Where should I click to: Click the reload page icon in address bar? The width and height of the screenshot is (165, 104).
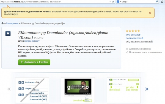click(x=113, y=2)
